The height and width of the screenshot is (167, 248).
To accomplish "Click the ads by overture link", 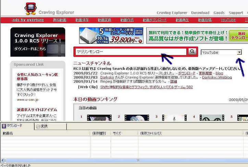I will pyautogui.click(x=28, y=20).
